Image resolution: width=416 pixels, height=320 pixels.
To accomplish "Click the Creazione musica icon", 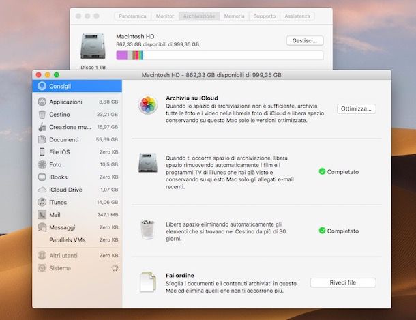I will pos(42,127).
